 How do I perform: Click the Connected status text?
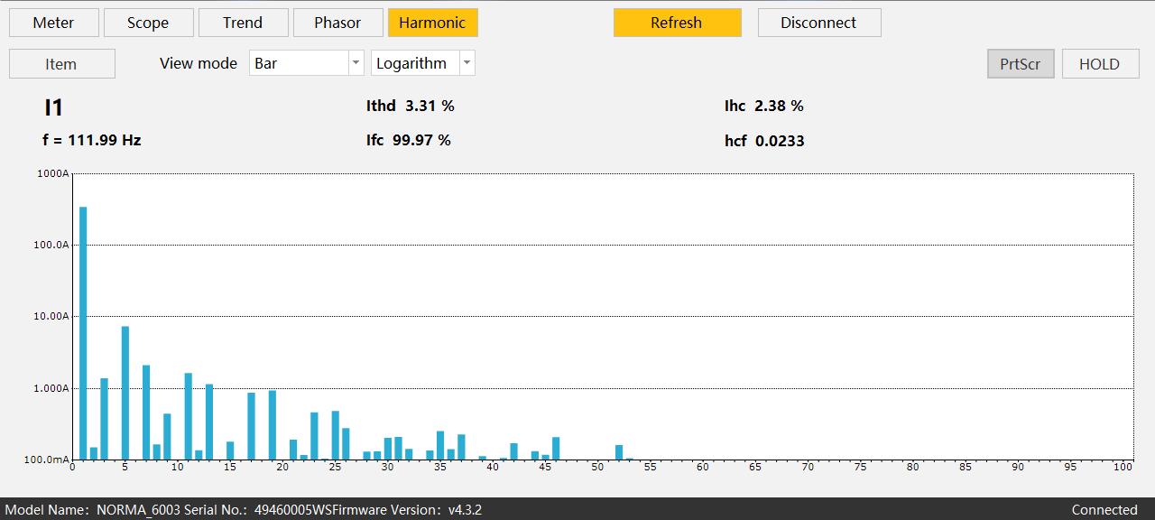(1104, 510)
